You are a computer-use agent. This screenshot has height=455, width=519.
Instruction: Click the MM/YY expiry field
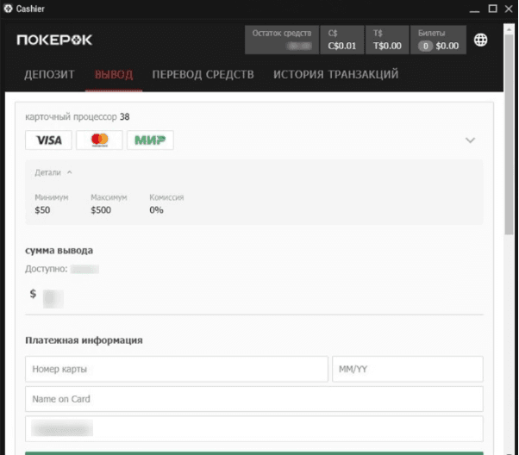pyautogui.click(x=408, y=369)
